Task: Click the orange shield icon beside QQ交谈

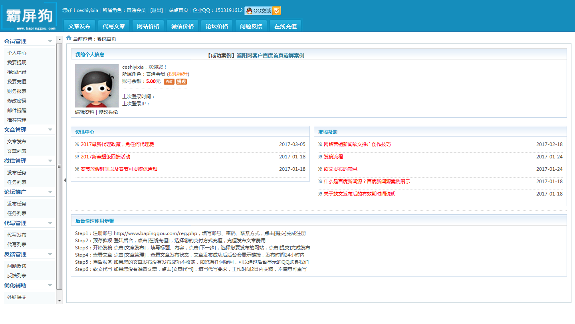Action: pyautogui.click(x=277, y=11)
